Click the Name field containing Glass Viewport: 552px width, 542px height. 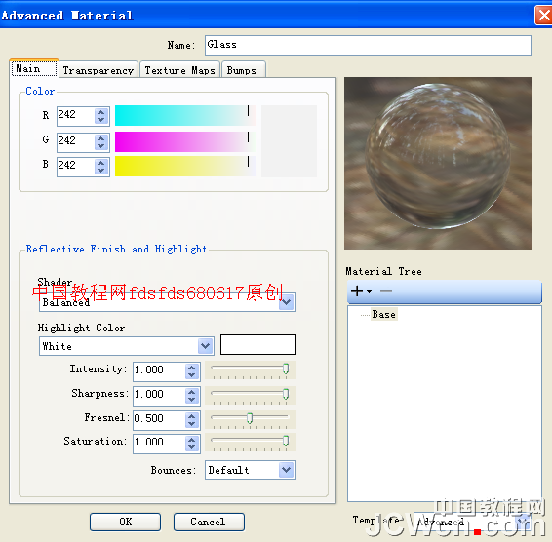coord(368,45)
